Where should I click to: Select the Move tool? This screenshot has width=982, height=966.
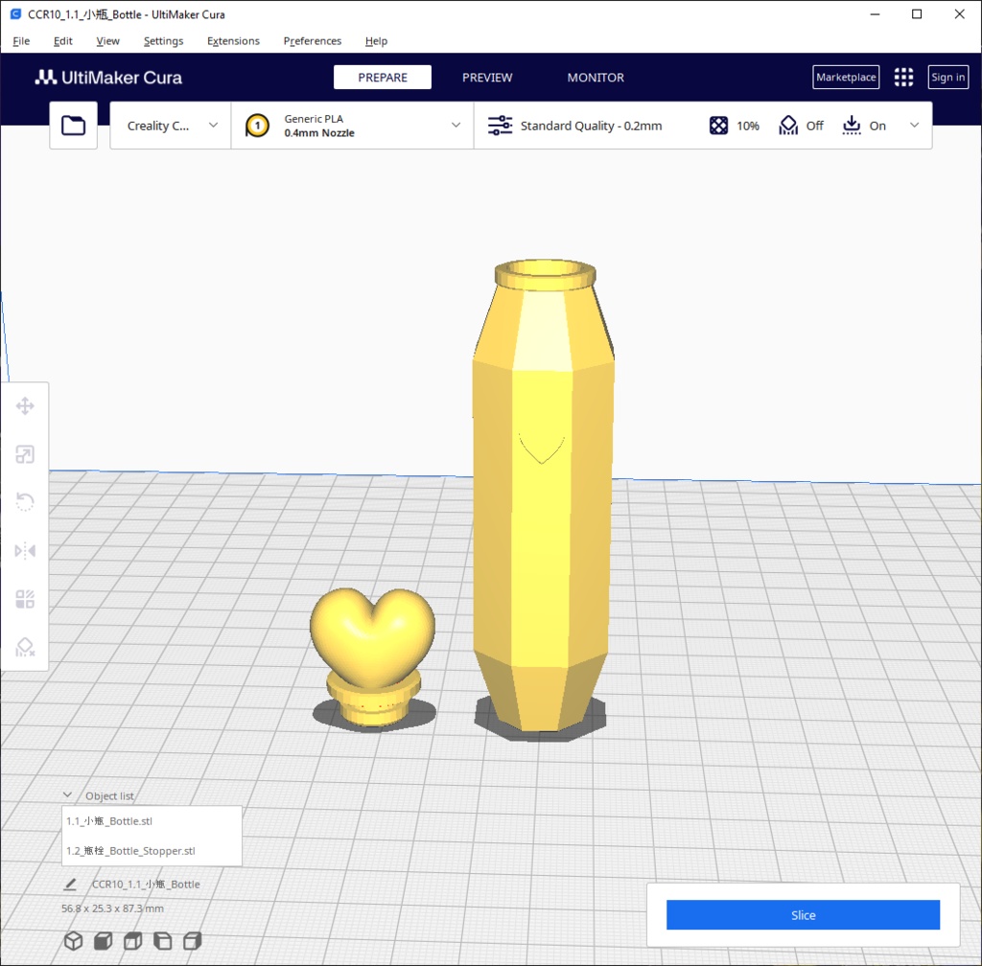click(x=25, y=406)
